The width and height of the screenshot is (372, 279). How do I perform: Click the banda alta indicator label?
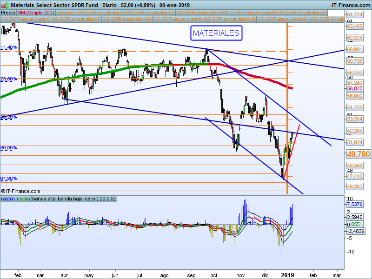[44, 199]
